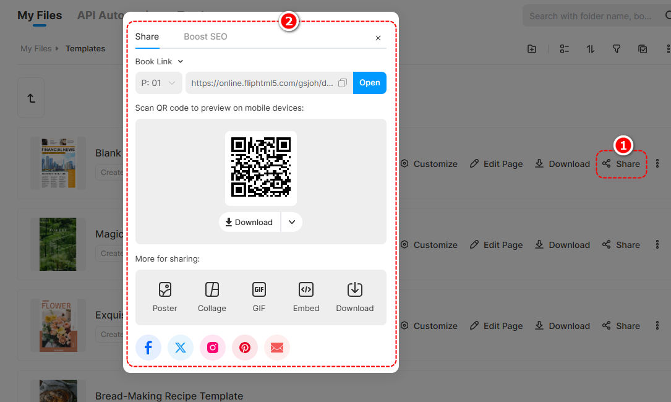Viewport: 671px width, 402px height.
Task: Expand QR code download format arrow
Action: [x=292, y=222]
